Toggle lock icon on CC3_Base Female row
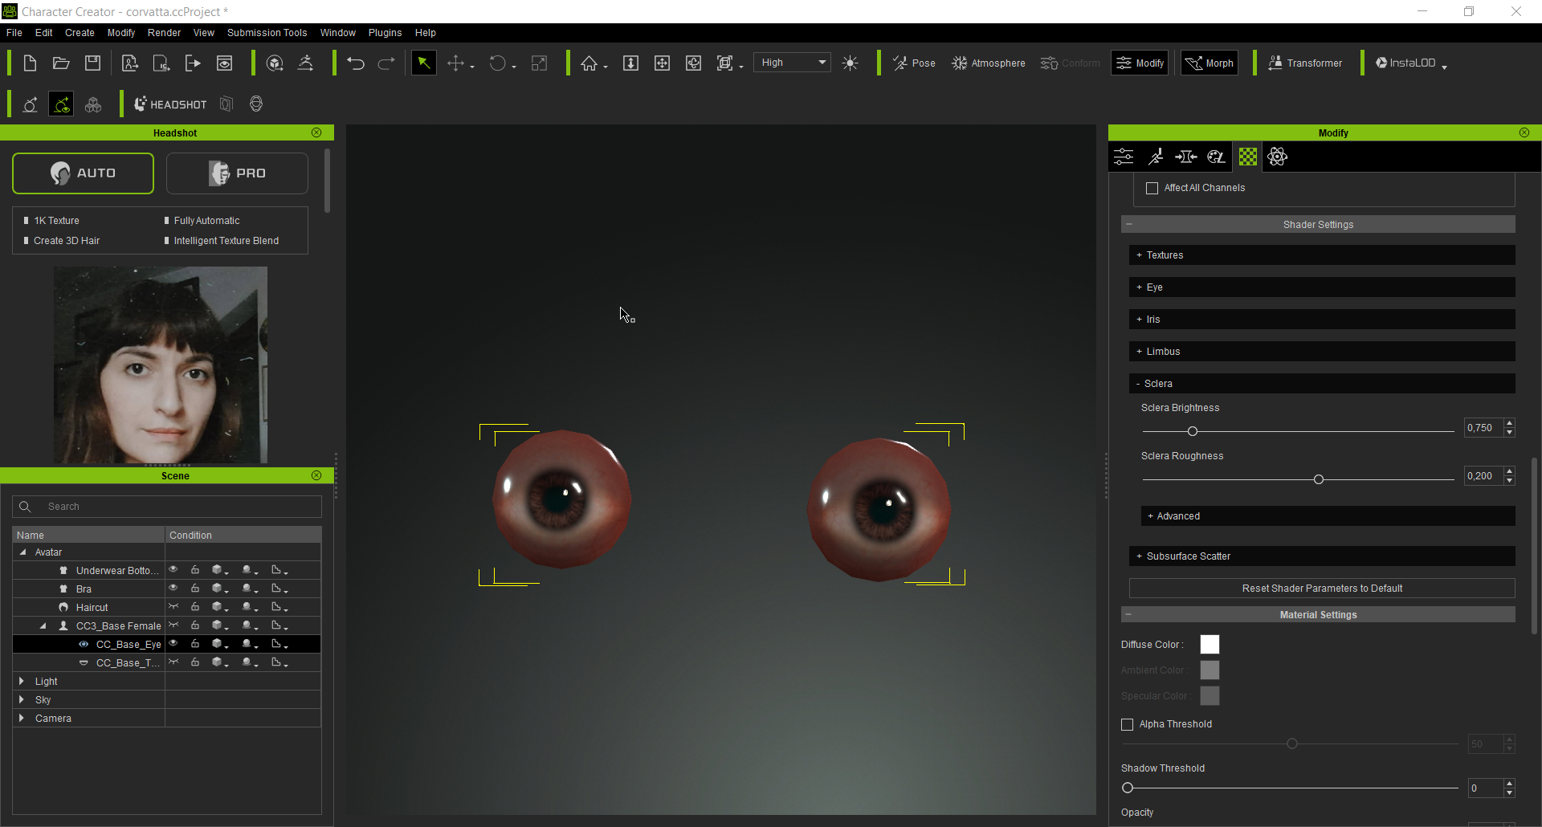This screenshot has height=827, width=1542. [x=195, y=625]
